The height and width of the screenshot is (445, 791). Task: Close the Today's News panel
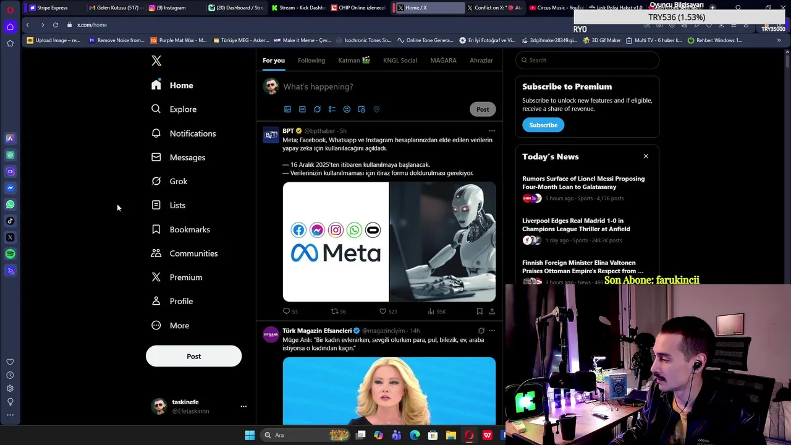click(x=646, y=156)
